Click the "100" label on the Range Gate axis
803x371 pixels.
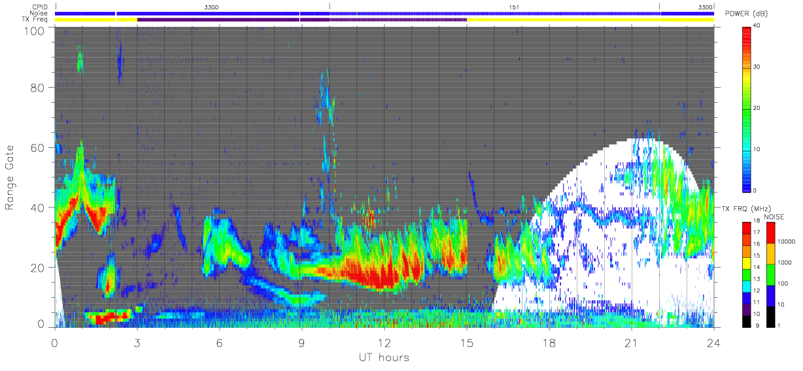click(35, 31)
